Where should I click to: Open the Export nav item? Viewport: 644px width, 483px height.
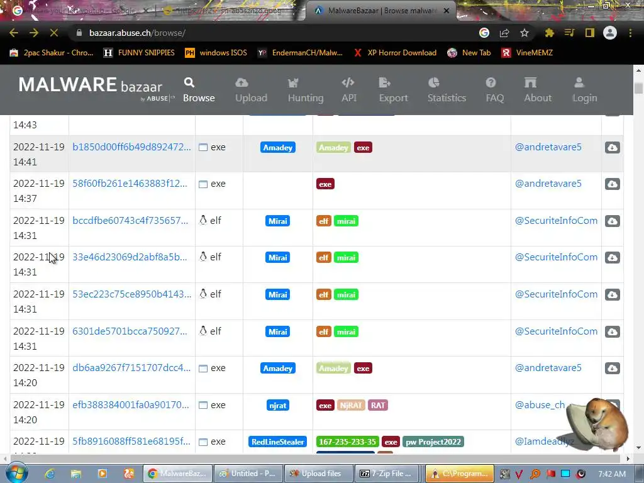[x=393, y=91]
